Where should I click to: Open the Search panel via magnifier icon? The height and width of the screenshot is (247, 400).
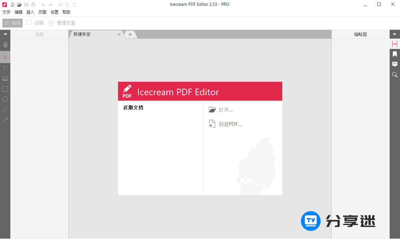coord(395,74)
